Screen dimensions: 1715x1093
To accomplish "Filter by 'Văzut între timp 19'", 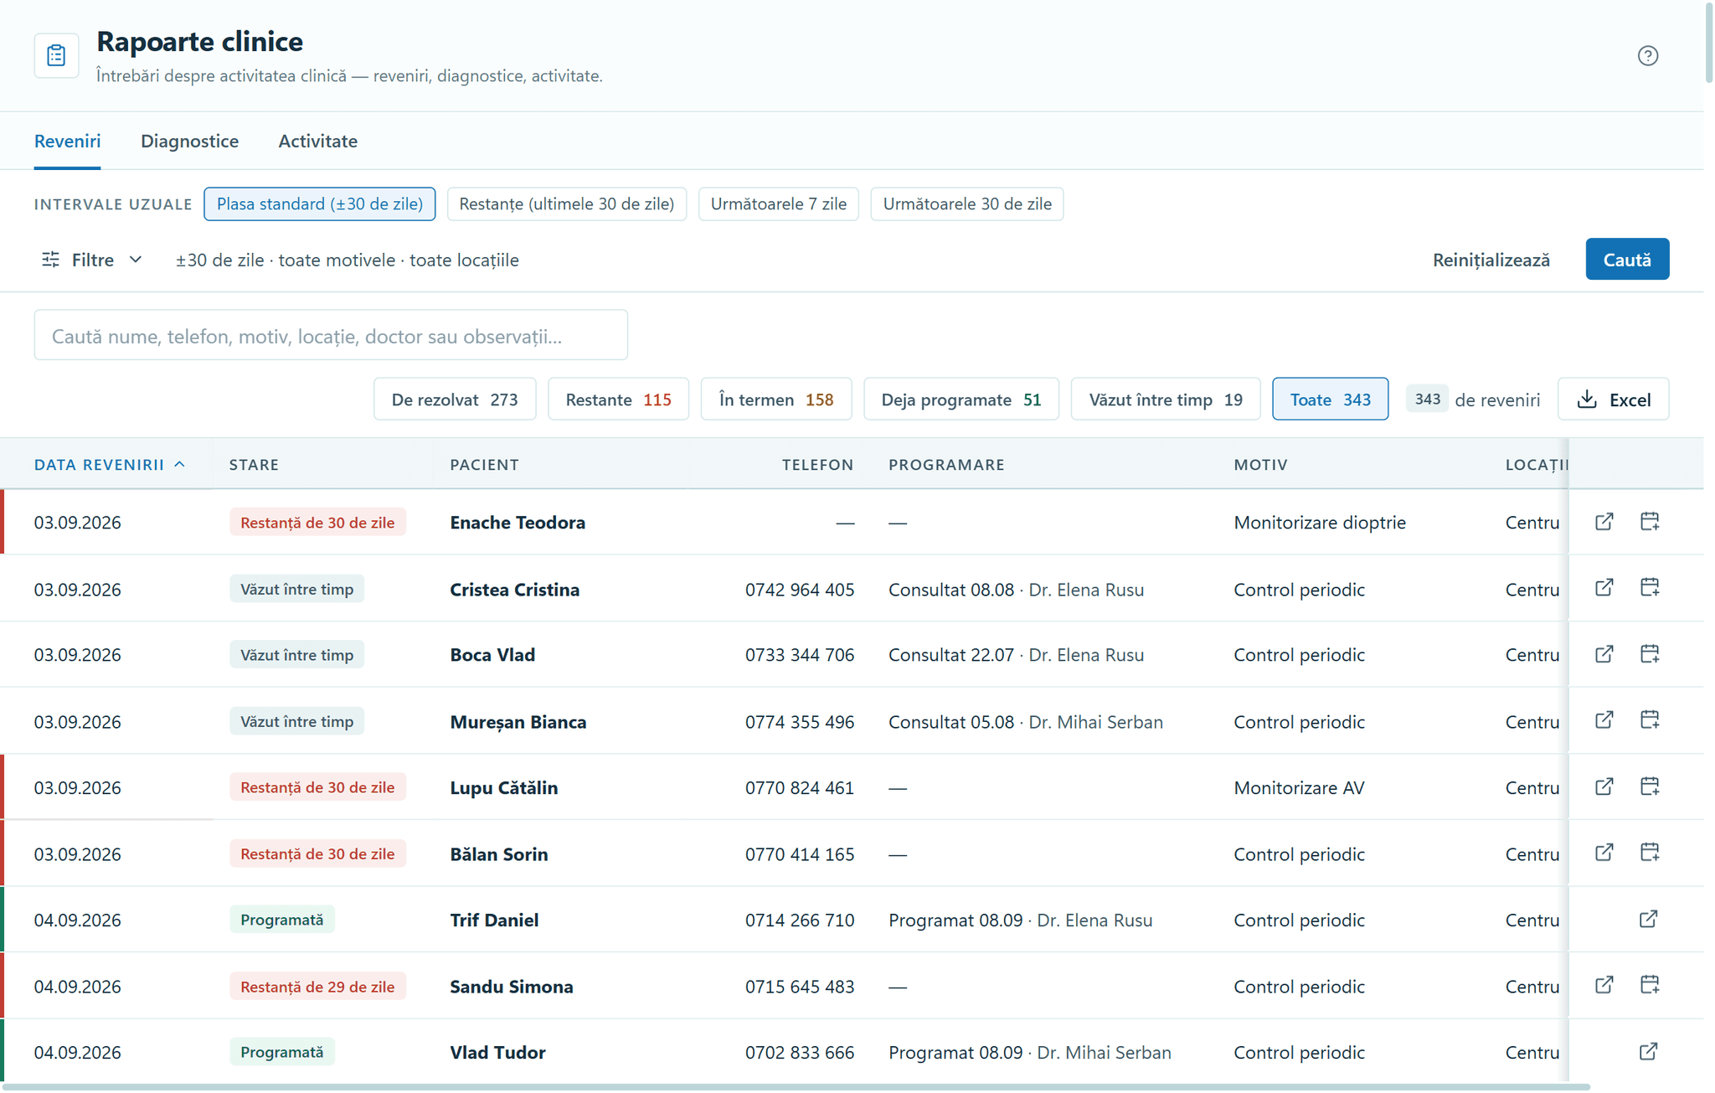I will click(1166, 400).
